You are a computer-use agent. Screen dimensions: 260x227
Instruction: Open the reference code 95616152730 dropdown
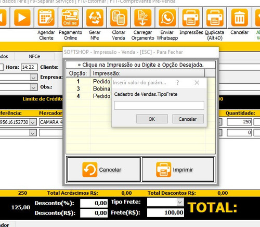click(x=33, y=122)
